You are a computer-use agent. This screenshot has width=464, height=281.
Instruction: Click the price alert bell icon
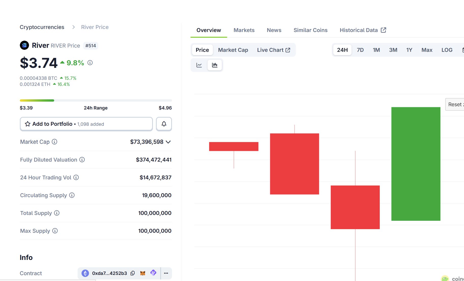(164, 124)
